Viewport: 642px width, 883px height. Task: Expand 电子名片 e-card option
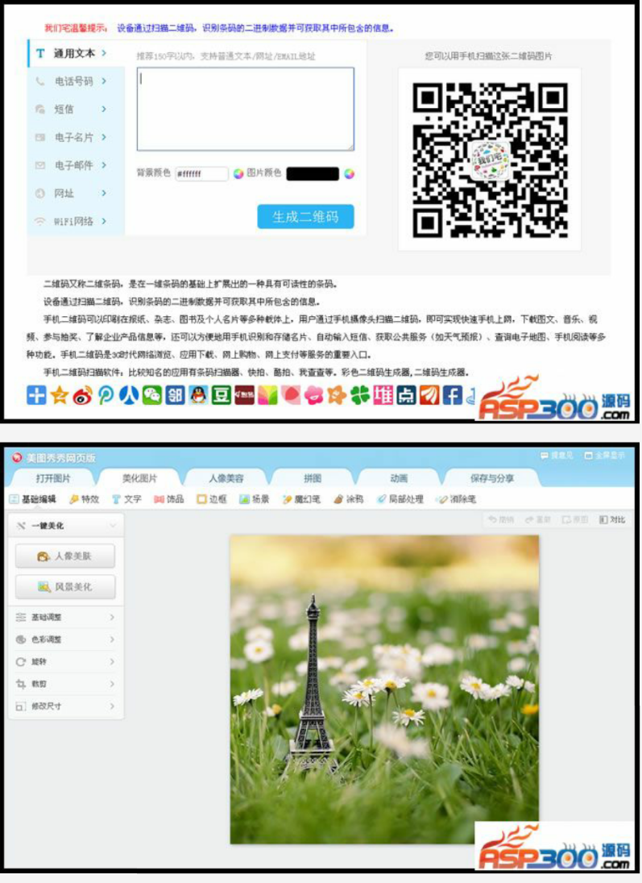pos(76,137)
